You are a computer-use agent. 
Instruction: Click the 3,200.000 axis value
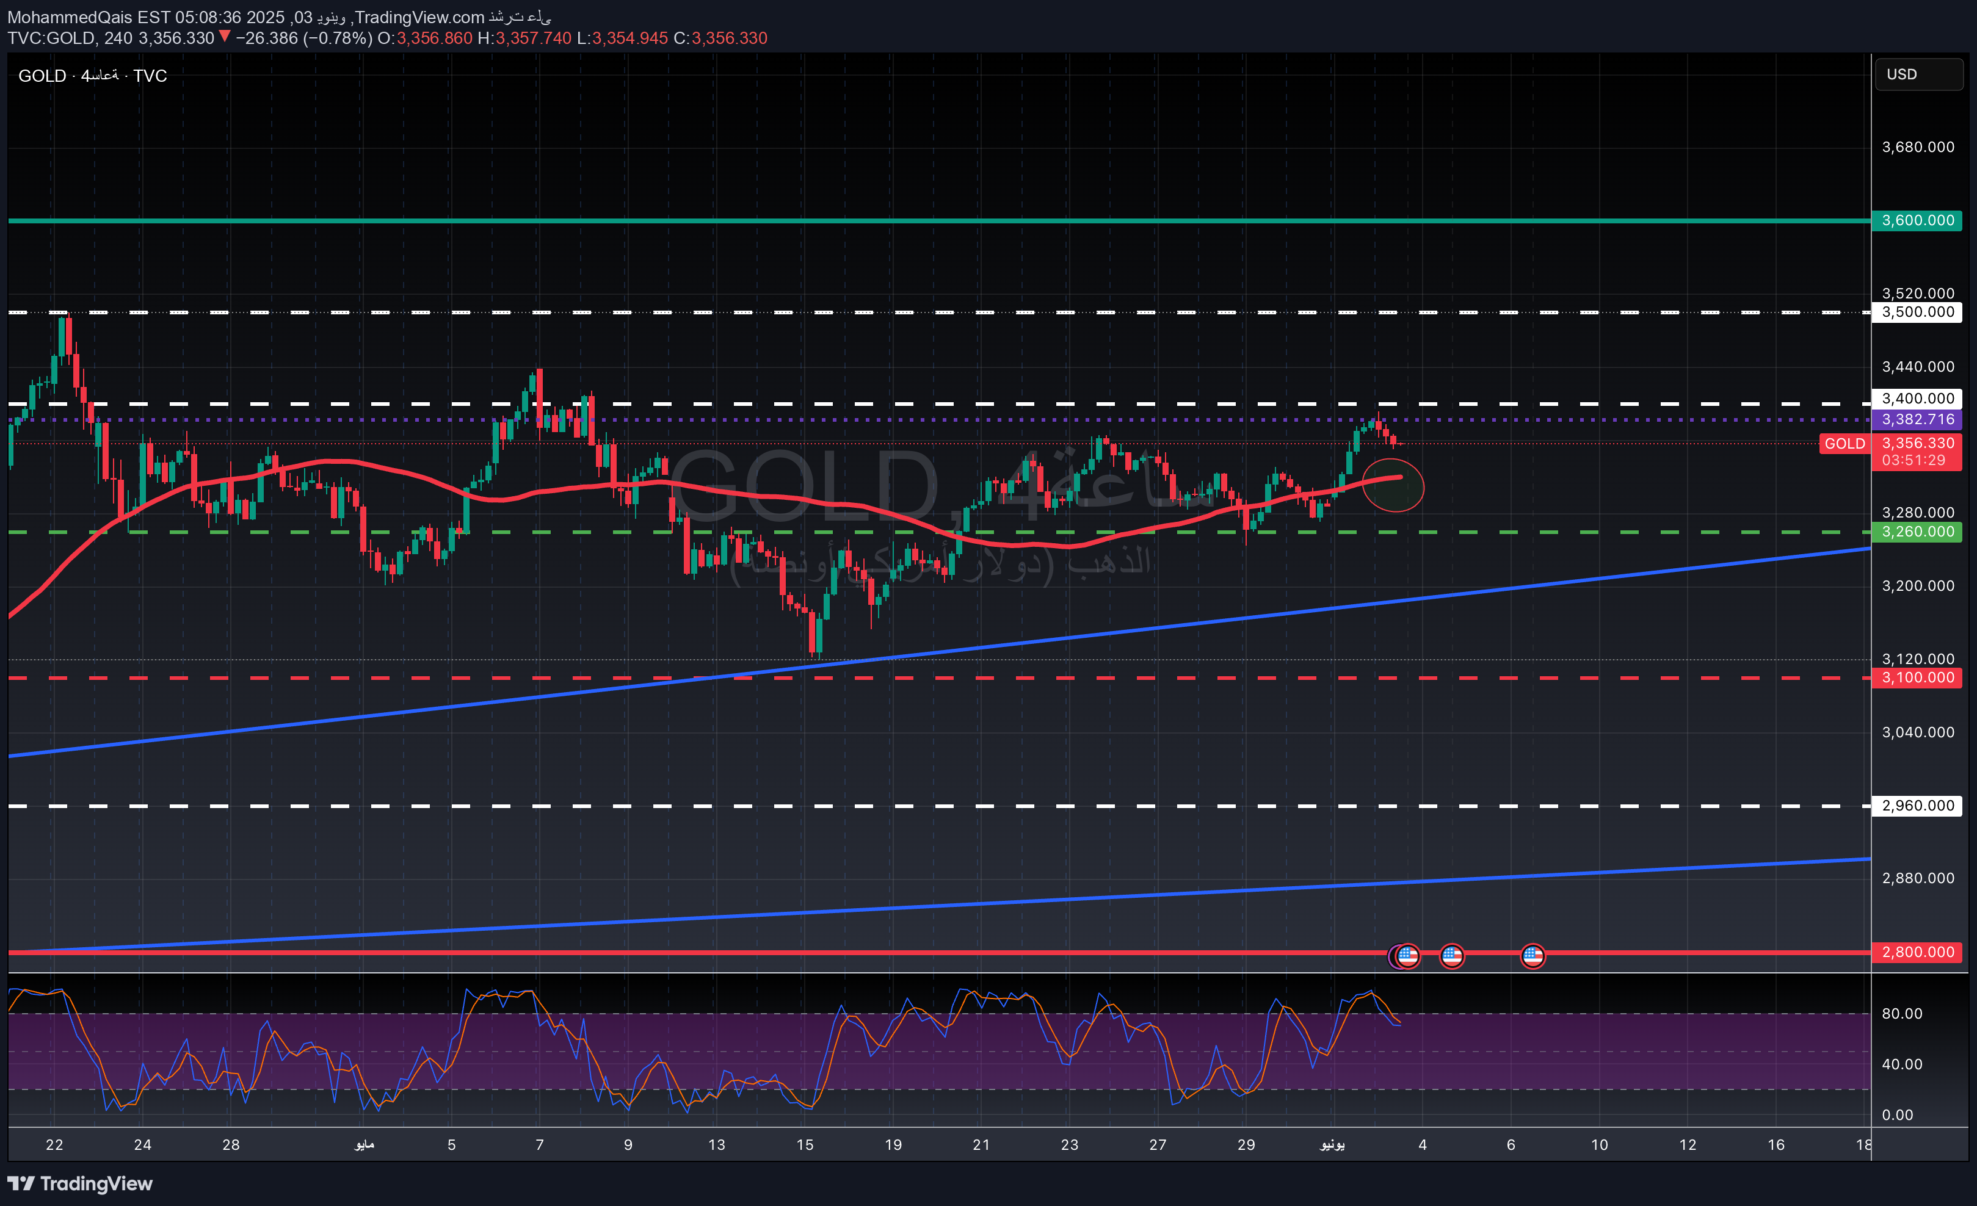click(1918, 586)
